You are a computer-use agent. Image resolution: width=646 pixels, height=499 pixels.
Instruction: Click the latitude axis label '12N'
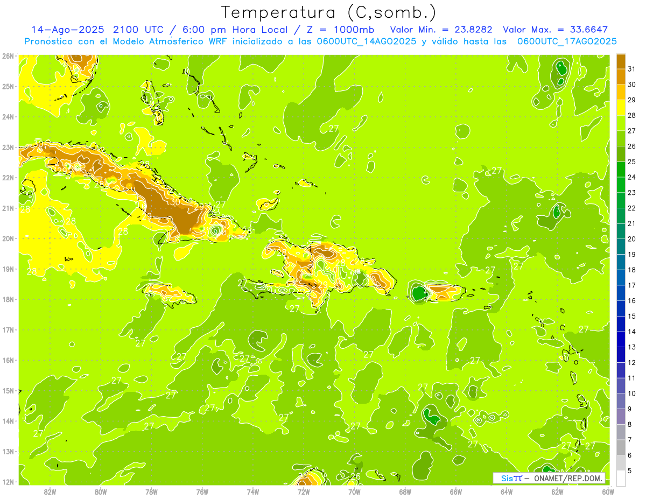[8, 482]
